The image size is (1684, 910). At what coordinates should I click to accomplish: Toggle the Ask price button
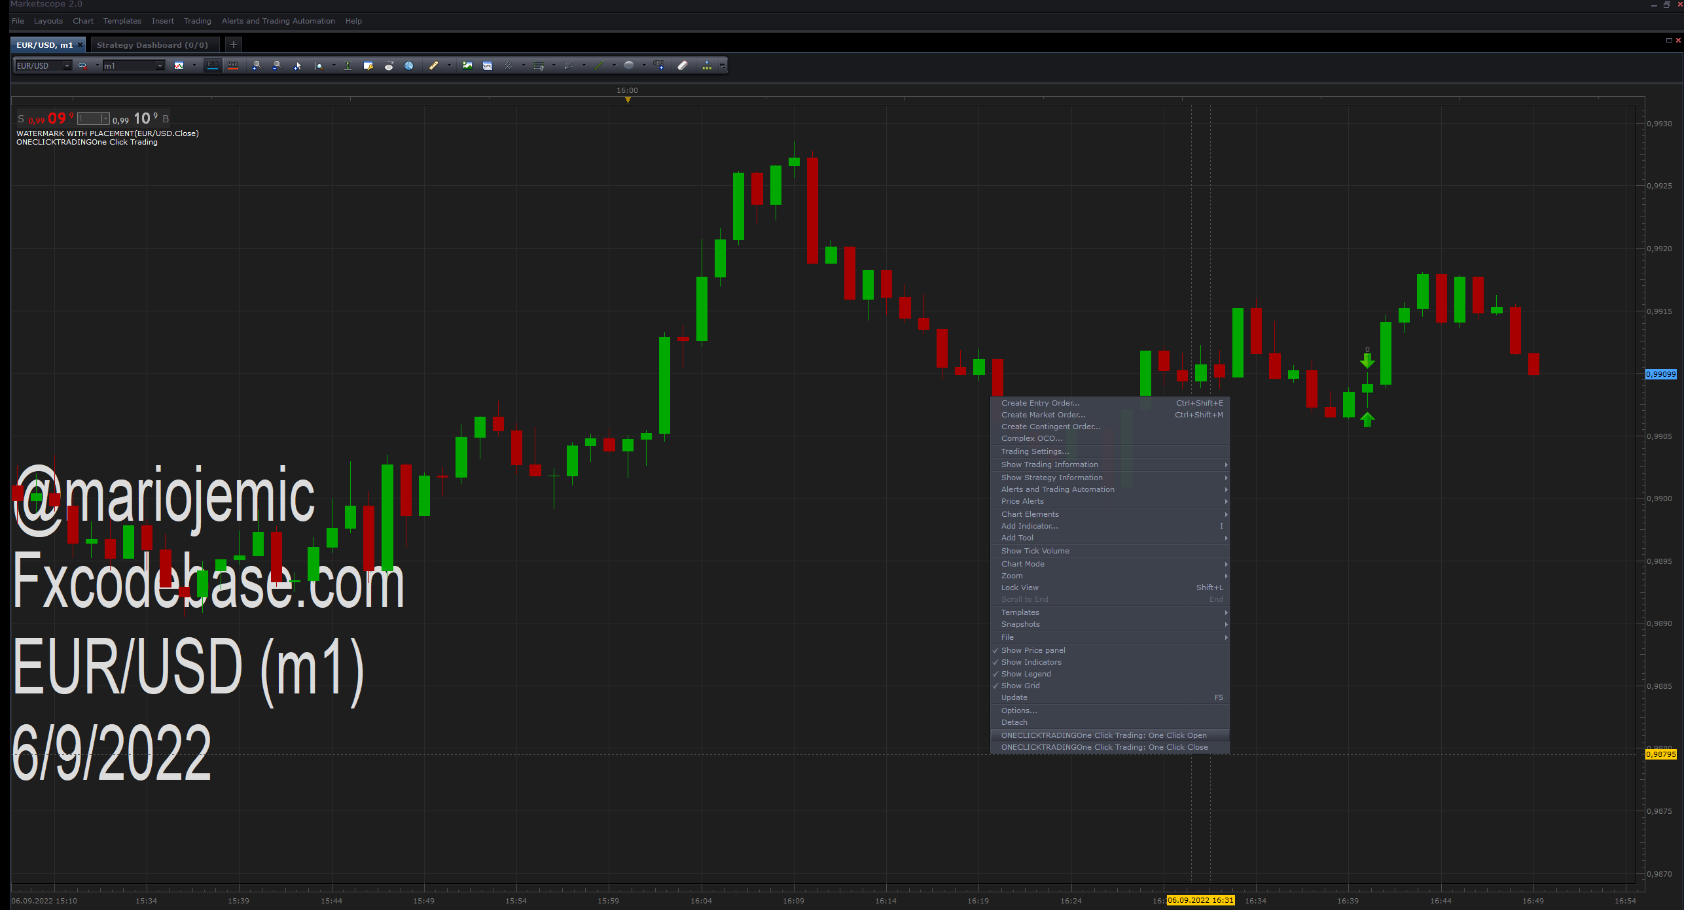click(x=233, y=65)
